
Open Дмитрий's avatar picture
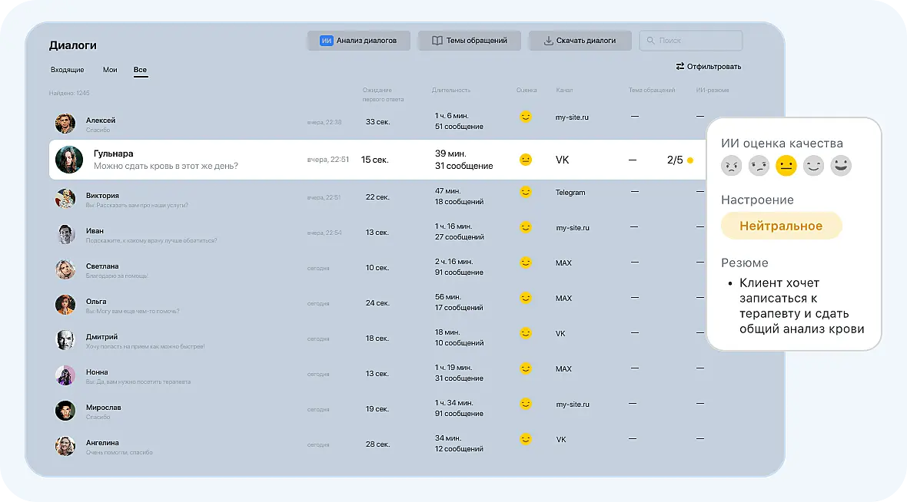[x=65, y=340]
